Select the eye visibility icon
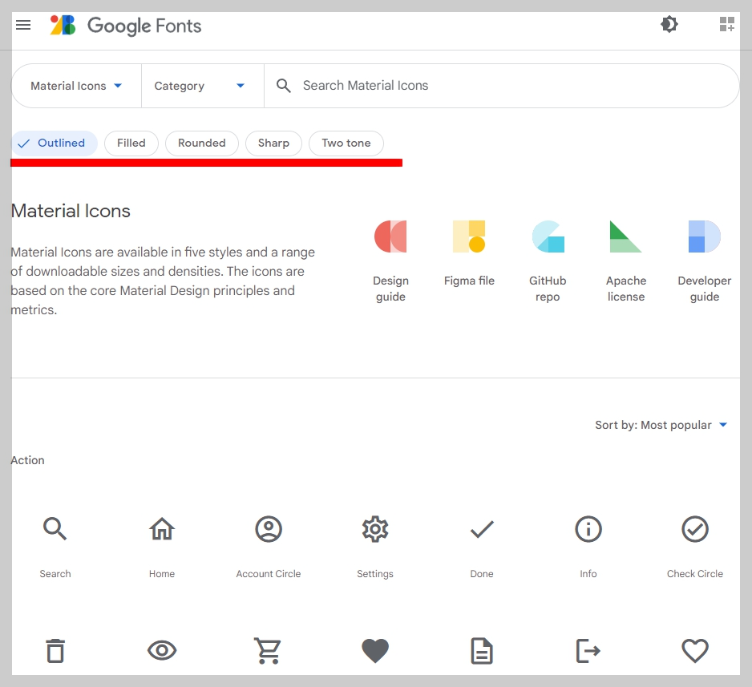752x687 pixels. tap(162, 651)
